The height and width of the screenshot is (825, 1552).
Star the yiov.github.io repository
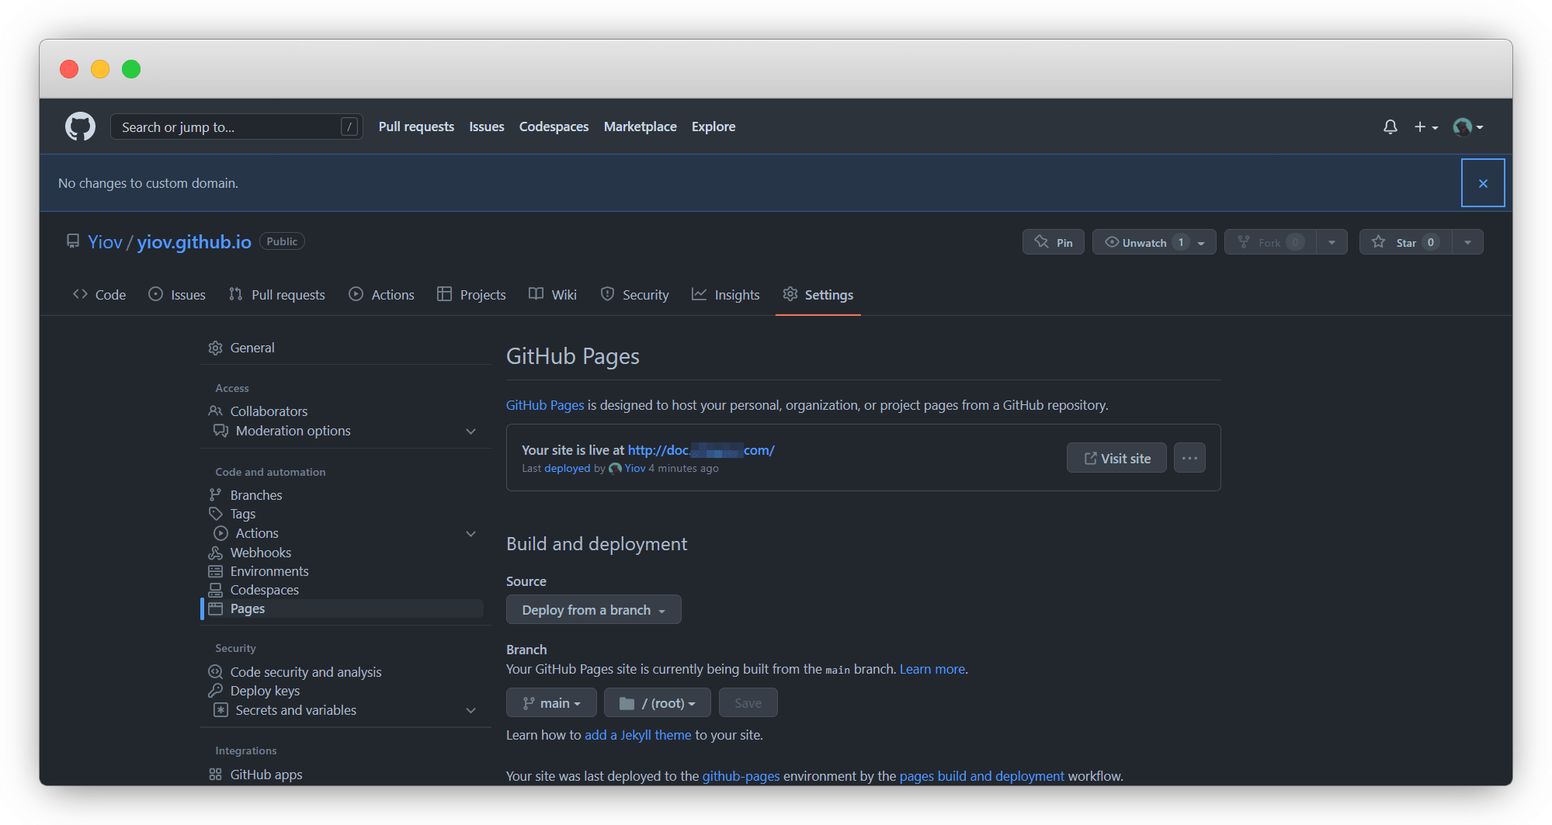click(x=1405, y=242)
